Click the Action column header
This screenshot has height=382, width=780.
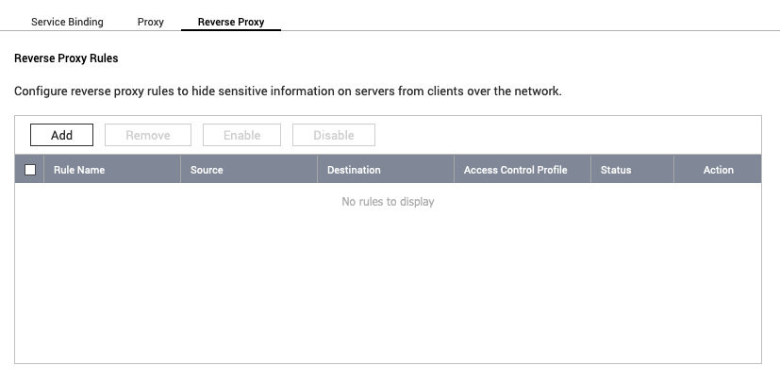[718, 170]
